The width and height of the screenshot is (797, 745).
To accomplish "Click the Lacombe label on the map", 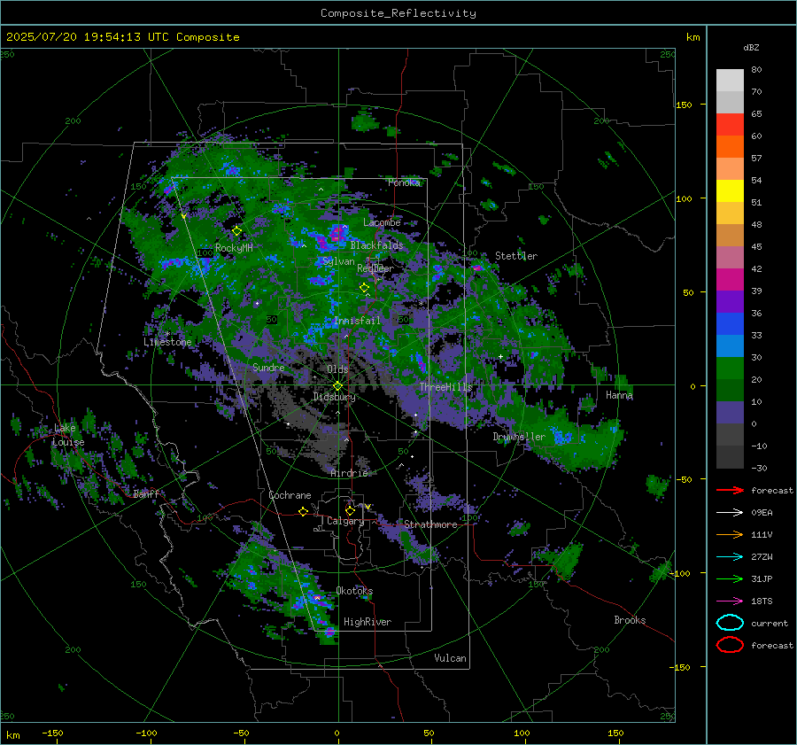I will point(382,222).
